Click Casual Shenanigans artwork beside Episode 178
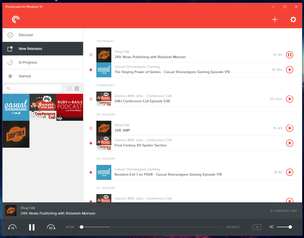The width and height of the screenshot is (304, 238). (x=104, y=172)
